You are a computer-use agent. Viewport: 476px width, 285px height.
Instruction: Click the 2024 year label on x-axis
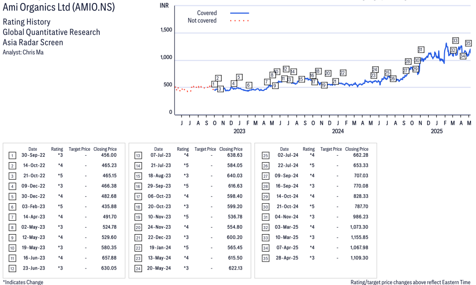338,131
